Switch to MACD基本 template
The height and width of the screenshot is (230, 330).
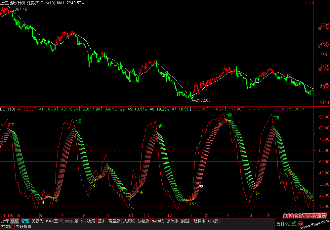point(54,221)
